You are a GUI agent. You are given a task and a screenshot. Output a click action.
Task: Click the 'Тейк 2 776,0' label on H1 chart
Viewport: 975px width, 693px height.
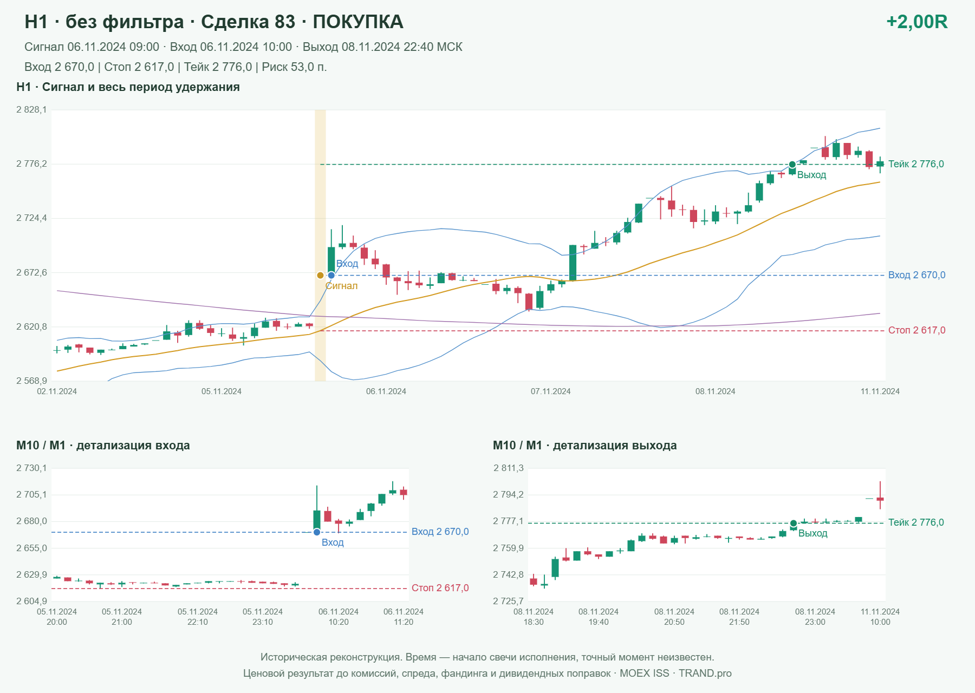pos(916,164)
